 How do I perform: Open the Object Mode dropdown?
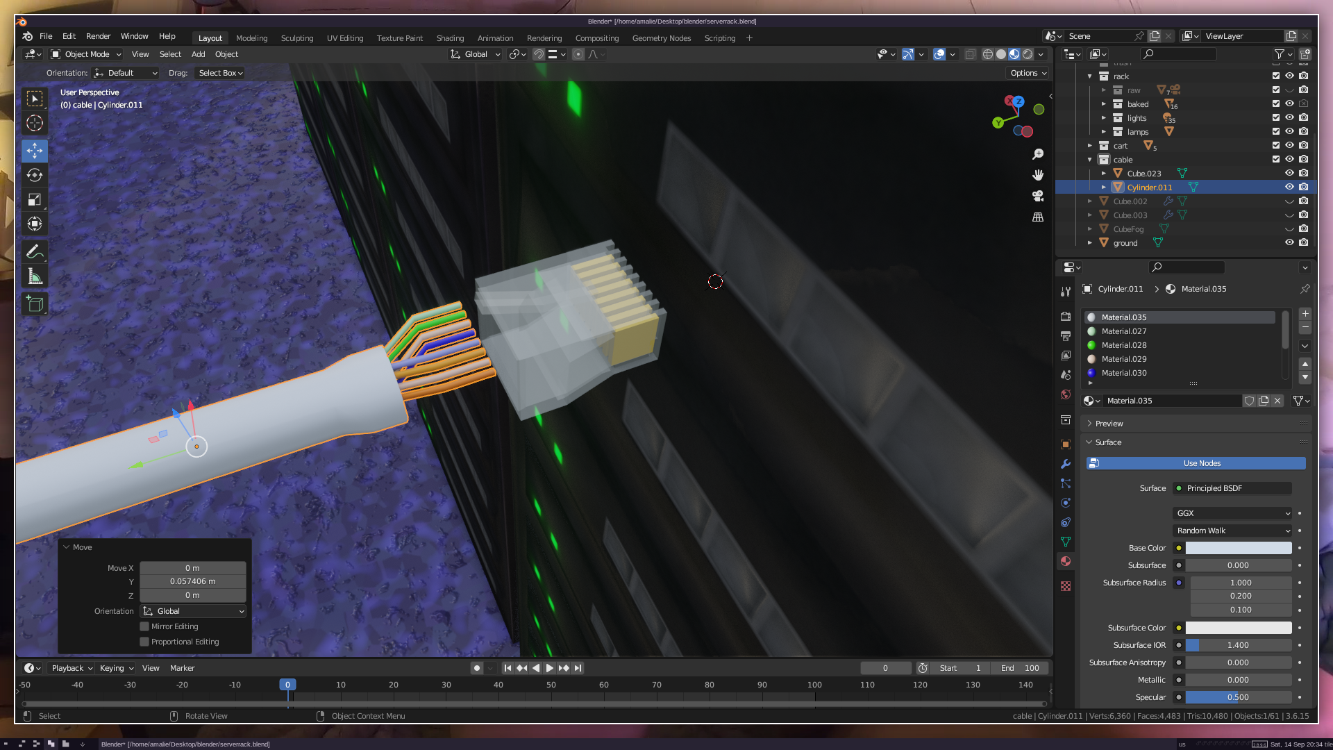point(87,54)
